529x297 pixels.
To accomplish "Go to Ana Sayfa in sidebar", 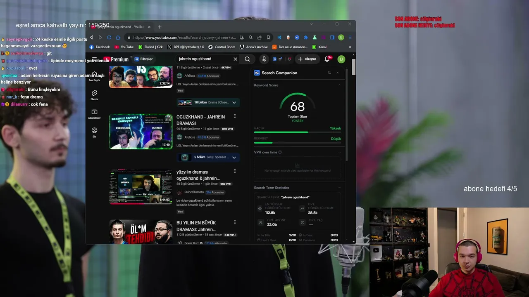I will (94, 76).
